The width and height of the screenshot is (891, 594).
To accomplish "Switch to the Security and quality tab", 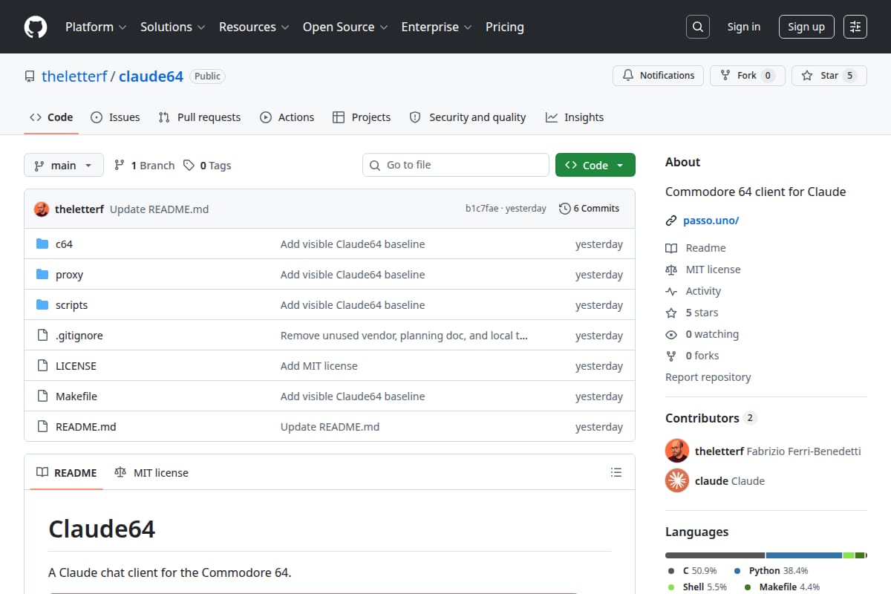I will coord(468,117).
